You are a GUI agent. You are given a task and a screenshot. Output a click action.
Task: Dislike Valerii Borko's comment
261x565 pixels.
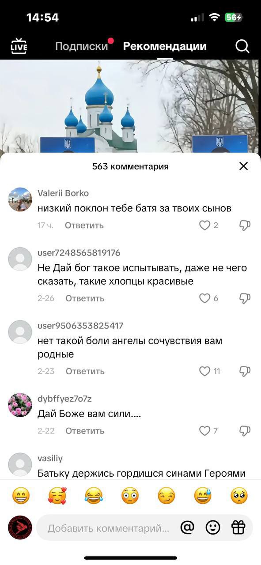click(x=245, y=226)
